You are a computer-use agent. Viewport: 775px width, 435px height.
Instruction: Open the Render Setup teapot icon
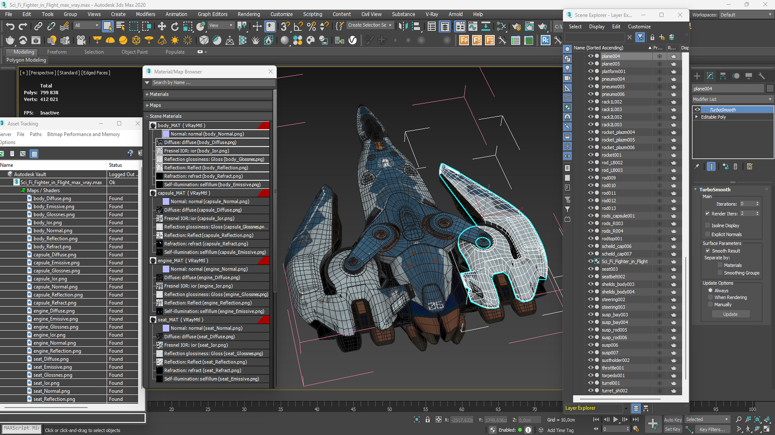(x=516, y=27)
